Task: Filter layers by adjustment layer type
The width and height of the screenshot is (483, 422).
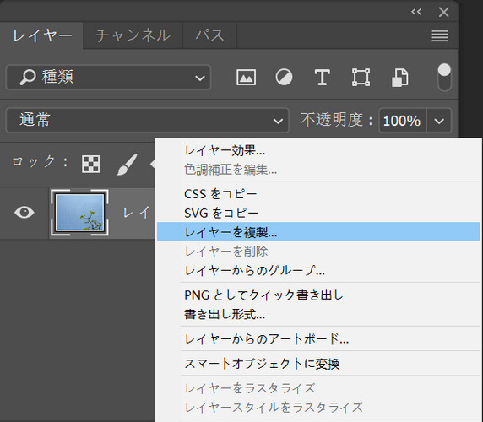Action: (x=284, y=77)
